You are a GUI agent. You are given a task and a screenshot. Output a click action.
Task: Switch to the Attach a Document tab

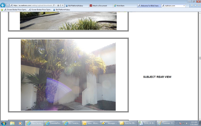coord(101,6)
